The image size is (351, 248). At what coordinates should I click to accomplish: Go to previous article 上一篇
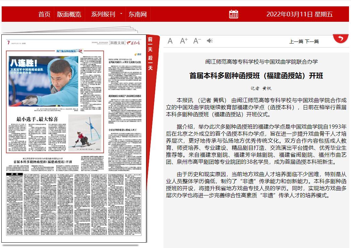coord(296,42)
